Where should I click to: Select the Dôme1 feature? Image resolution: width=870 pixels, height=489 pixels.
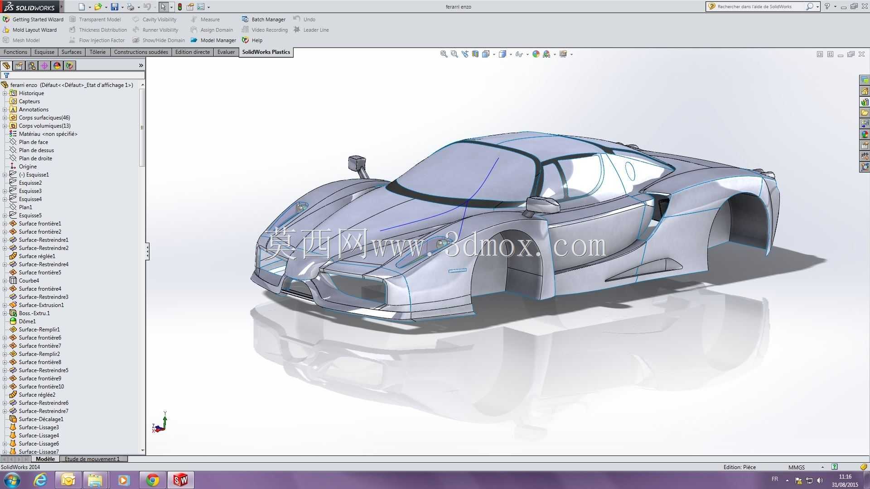27,321
